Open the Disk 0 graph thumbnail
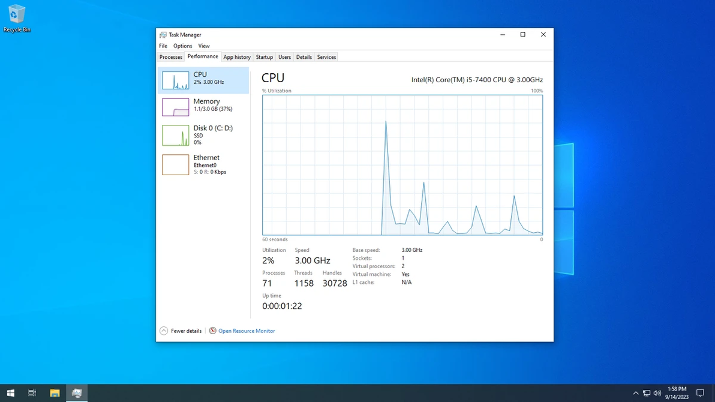Screen dimensions: 715x402 click(x=176, y=136)
